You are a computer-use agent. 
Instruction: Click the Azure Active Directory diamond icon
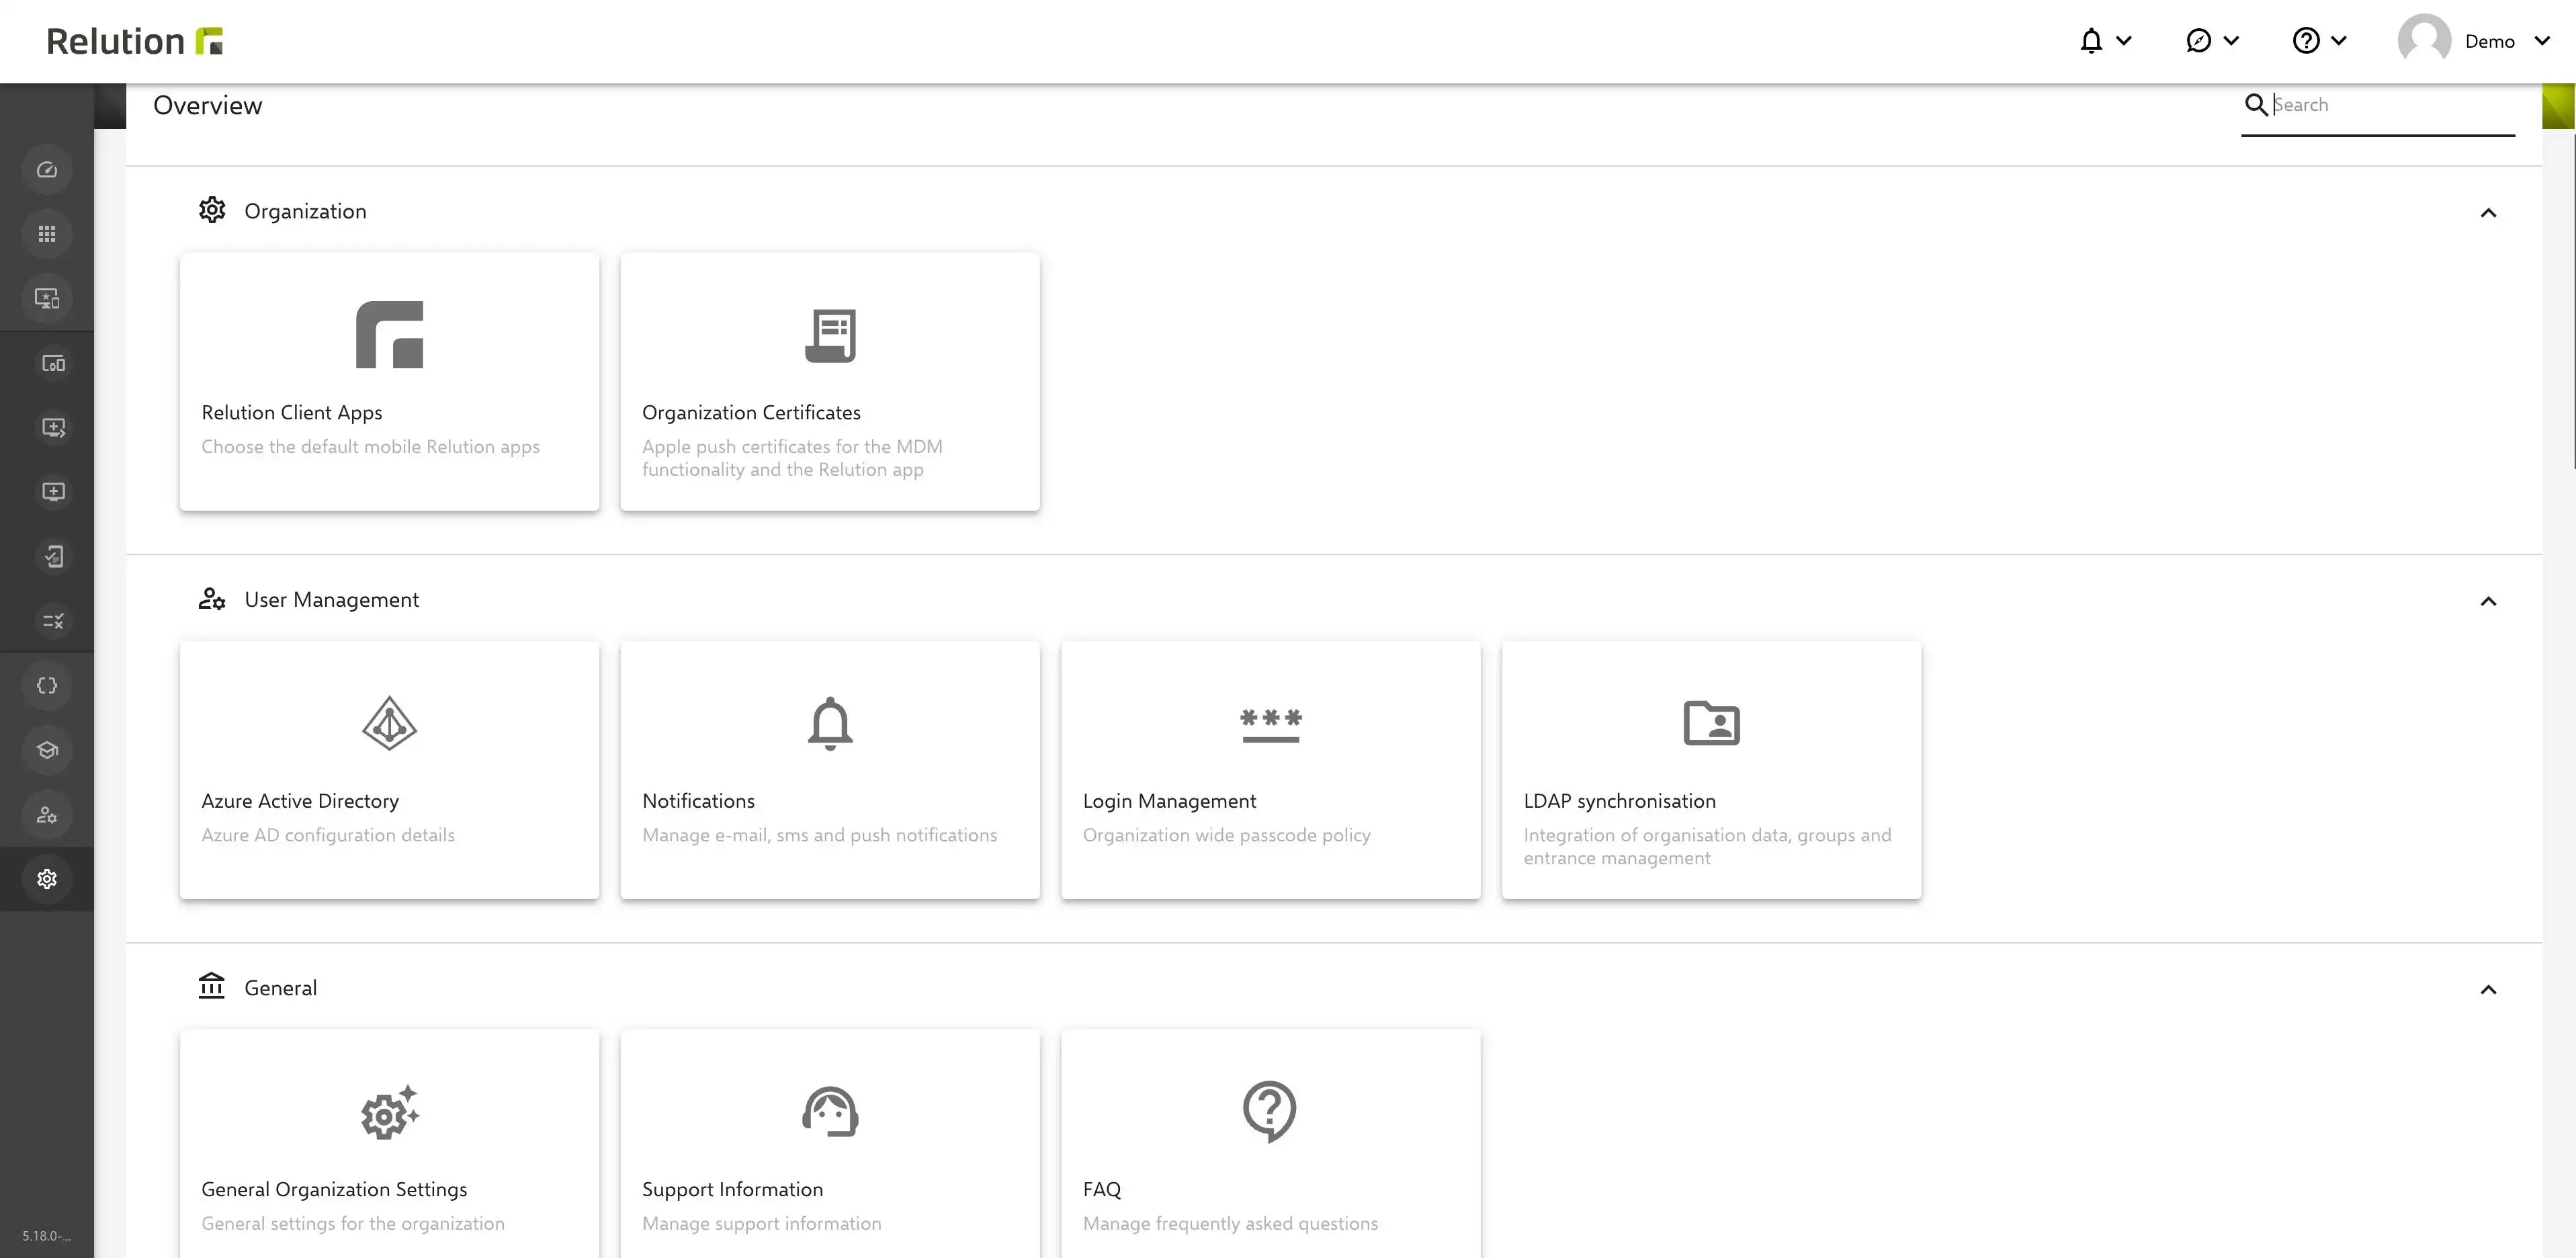coord(389,723)
